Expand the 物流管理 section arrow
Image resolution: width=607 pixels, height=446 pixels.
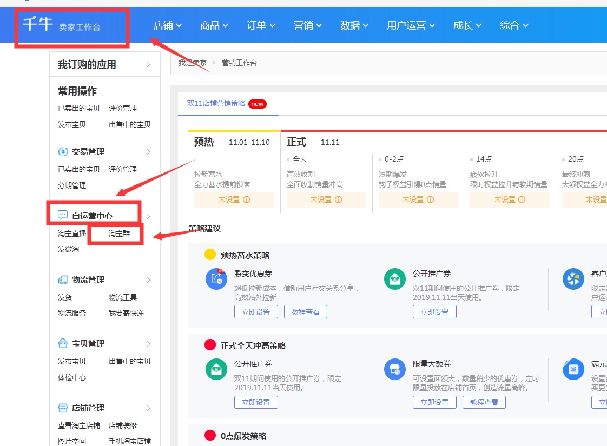[149, 280]
